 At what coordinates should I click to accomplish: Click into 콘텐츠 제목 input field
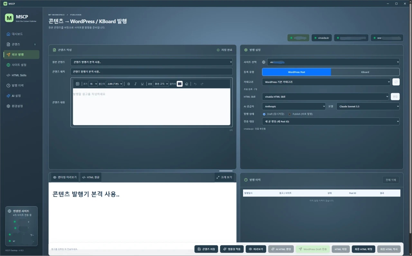click(152, 72)
